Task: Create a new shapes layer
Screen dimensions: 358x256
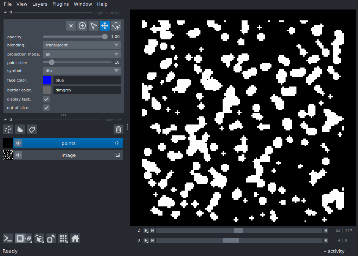Action: [x=20, y=129]
